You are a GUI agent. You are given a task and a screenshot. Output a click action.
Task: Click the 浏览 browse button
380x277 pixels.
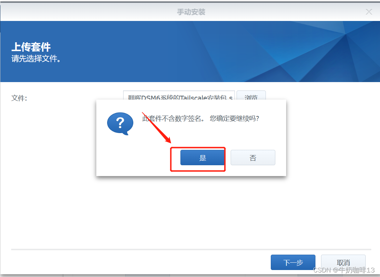click(x=251, y=95)
